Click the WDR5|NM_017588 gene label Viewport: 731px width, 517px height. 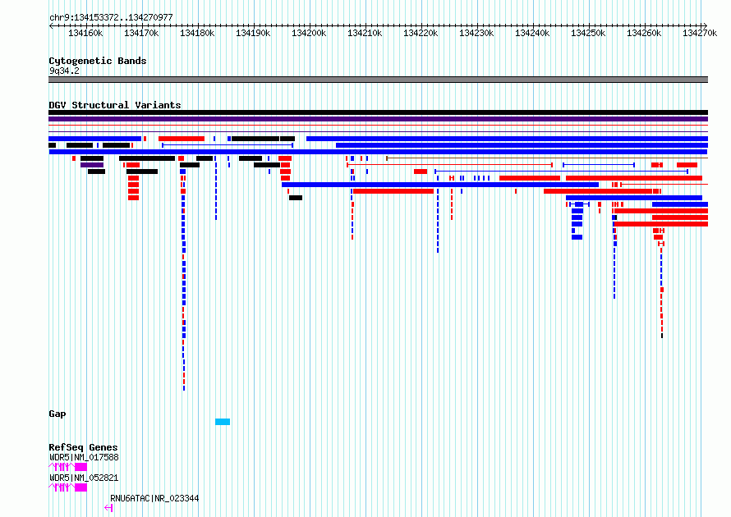click(84, 458)
